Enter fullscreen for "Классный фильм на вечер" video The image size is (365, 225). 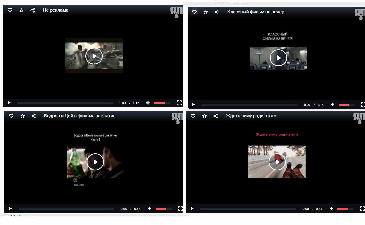(x=363, y=105)
